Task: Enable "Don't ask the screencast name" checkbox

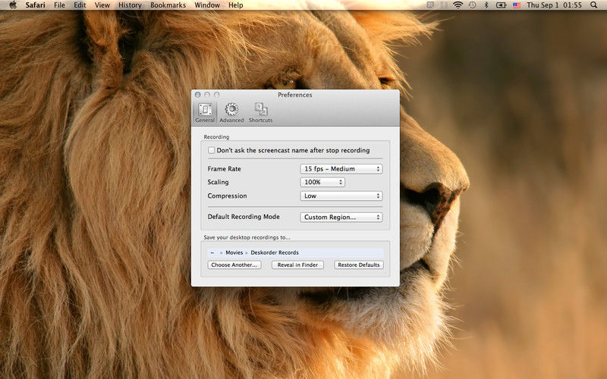Action: click(x=212, y=150)
